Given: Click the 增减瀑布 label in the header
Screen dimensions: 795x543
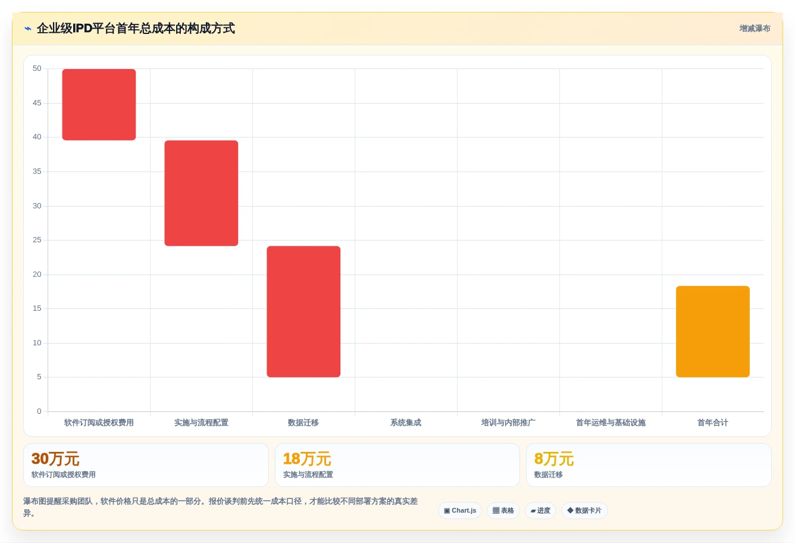Looking at the screenshot, I should coord(755,29).
